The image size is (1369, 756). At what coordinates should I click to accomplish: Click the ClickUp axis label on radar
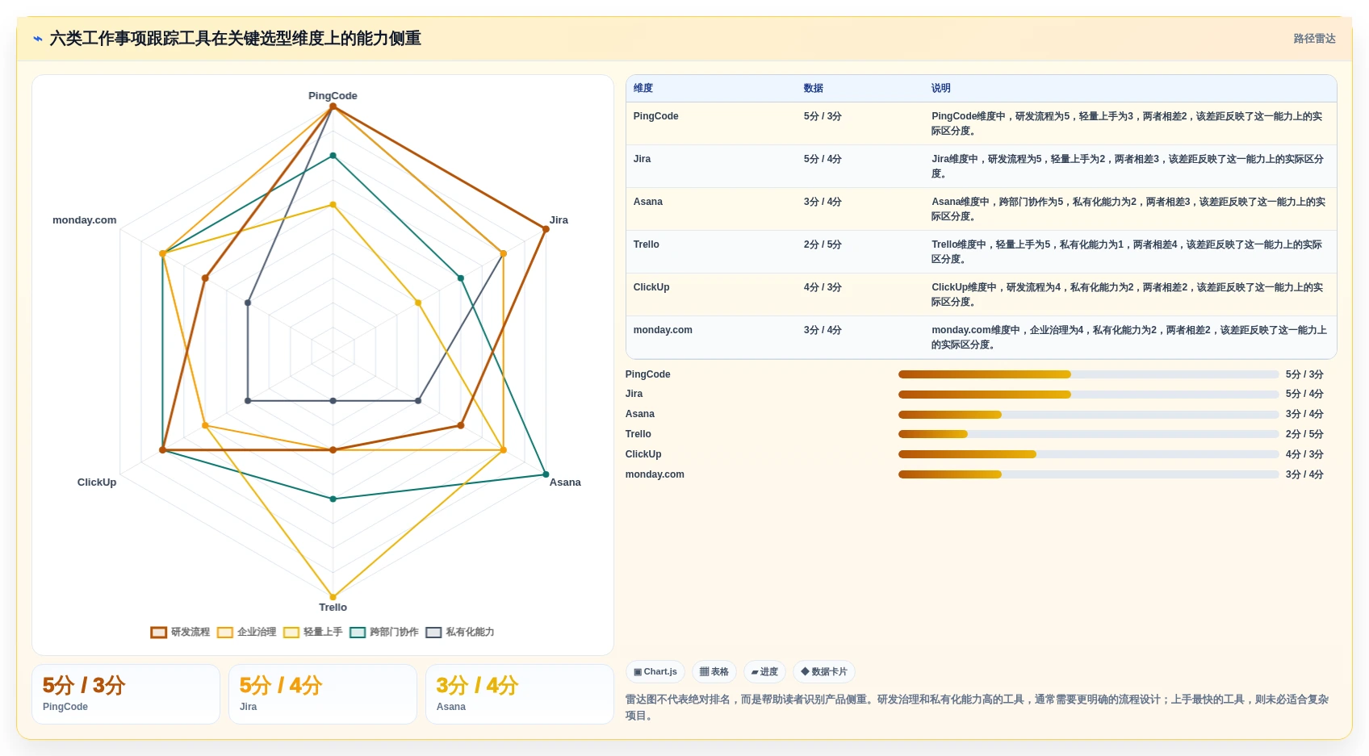[x=97, y=482]
